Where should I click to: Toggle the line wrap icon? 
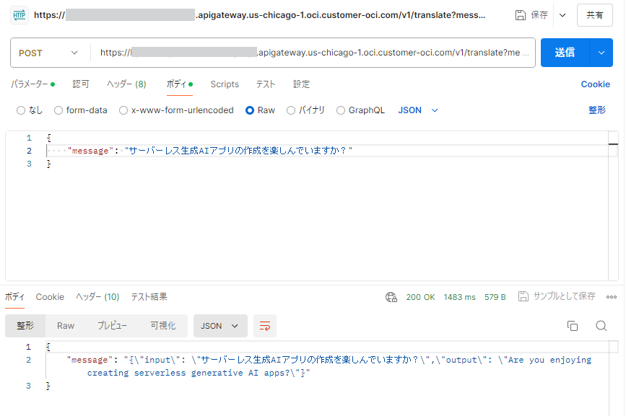tap(265, 326)
